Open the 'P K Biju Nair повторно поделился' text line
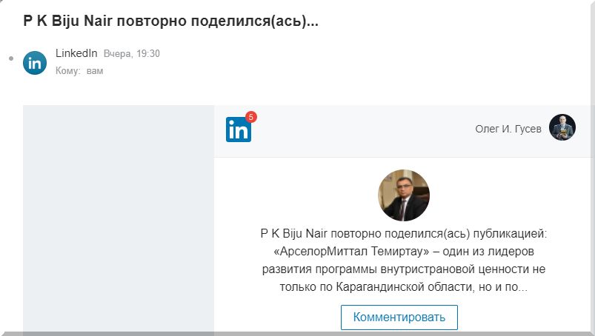Image resolution: width=595 pixels, height=336 pixels. coord(404,233)
